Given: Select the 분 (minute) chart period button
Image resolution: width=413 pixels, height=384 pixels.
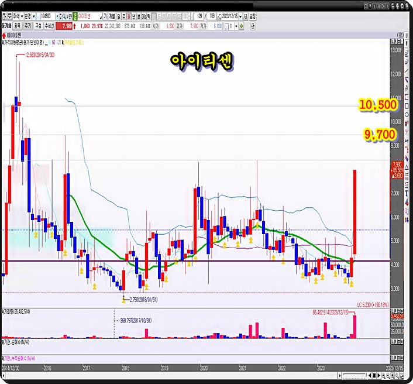Looking at the screenshot, I should [139, 16].
